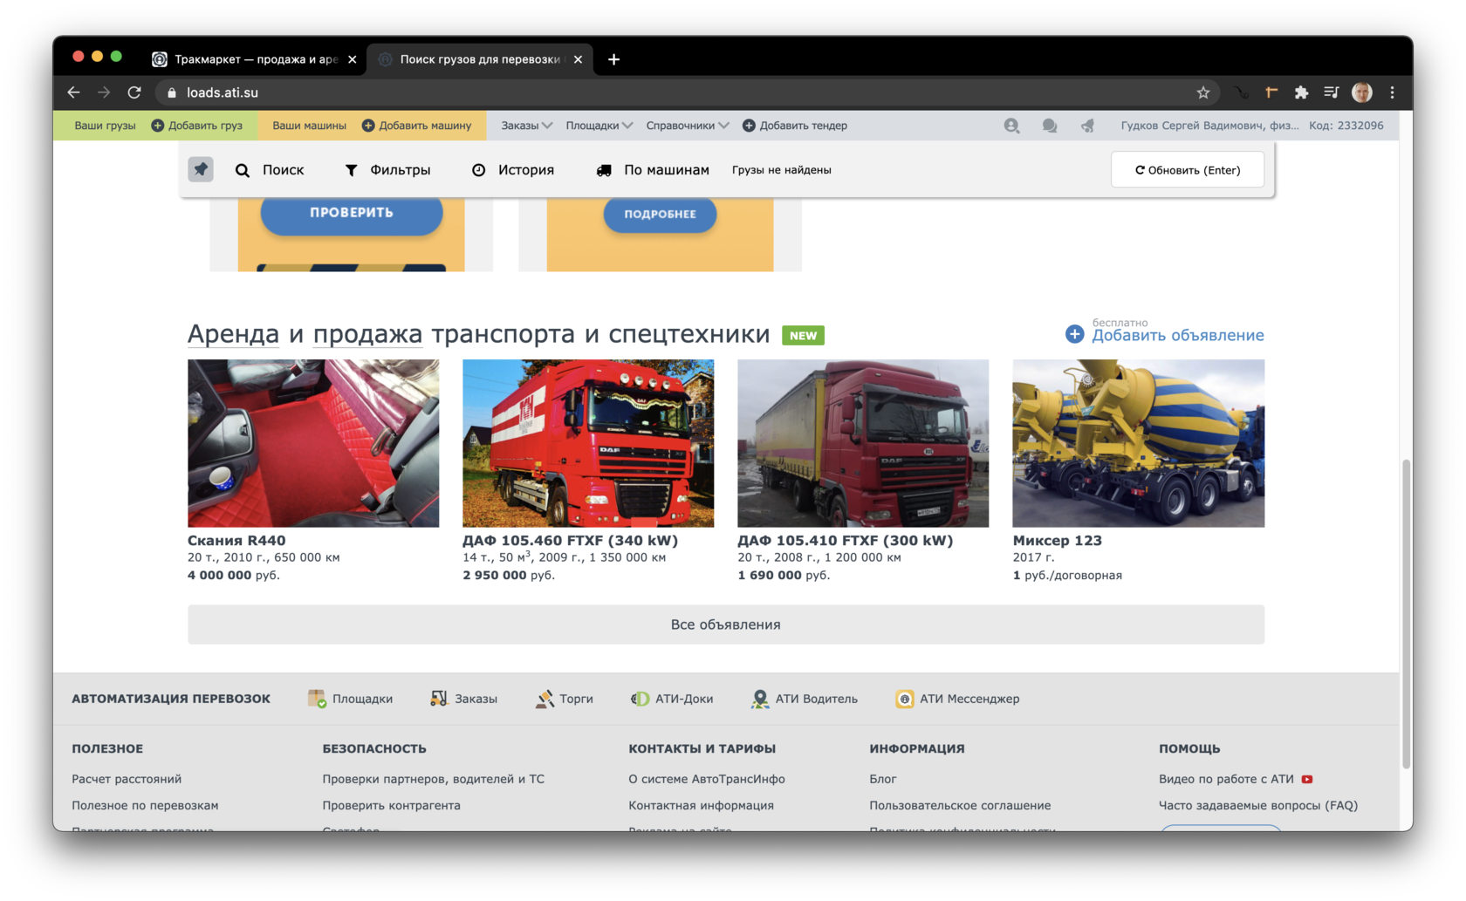Open Скания R440 listing thumbnail
The width and height of the screenshot is (1466, 901).
[313, 443]
